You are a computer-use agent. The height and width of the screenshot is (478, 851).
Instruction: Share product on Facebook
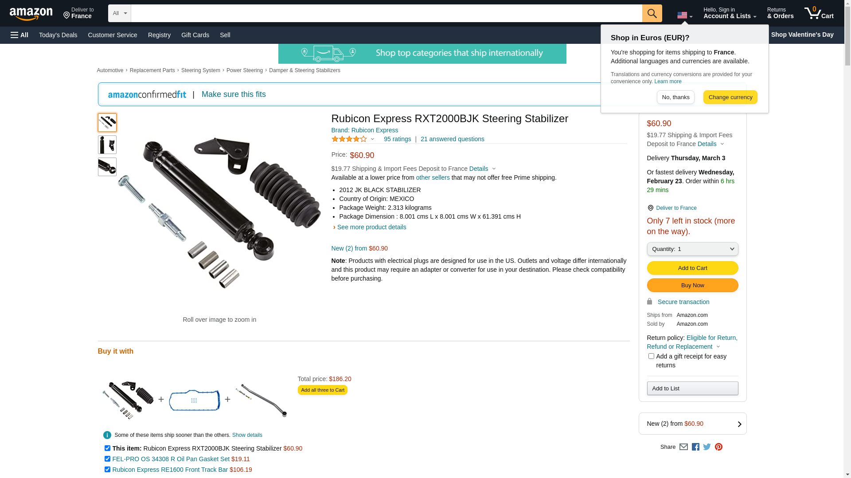(695, 447)
